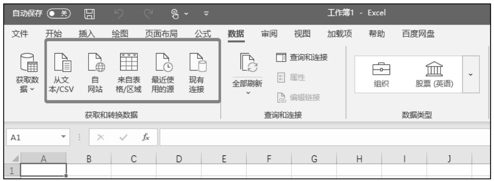Select column D header

(179, 159)
